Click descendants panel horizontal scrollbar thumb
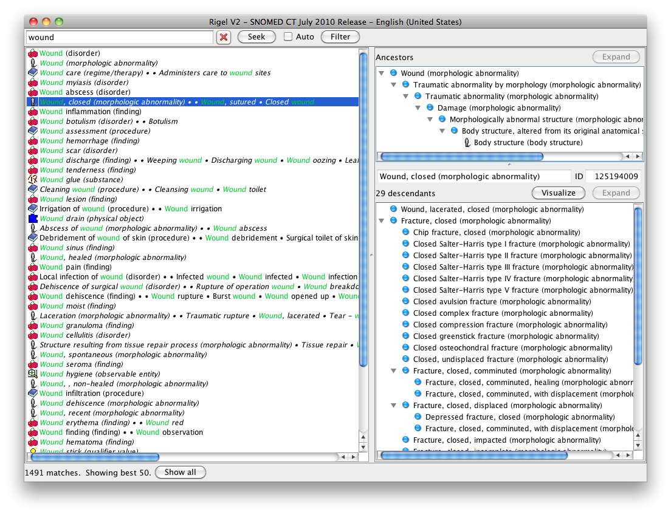671x515 pixels. 474,455
